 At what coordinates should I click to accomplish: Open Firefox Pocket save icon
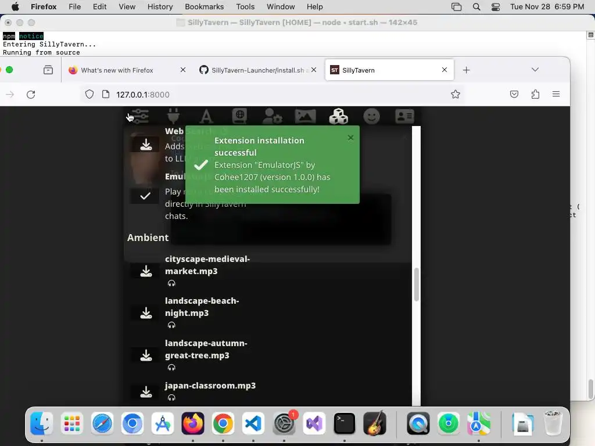tap(514, 94)
